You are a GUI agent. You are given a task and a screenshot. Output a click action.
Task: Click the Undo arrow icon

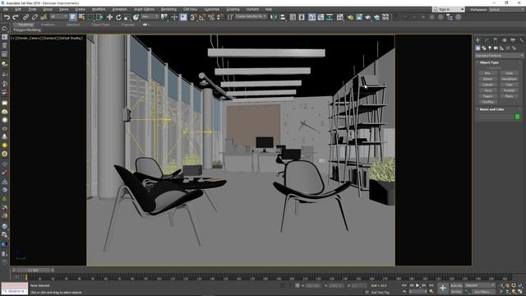(7, 17)
